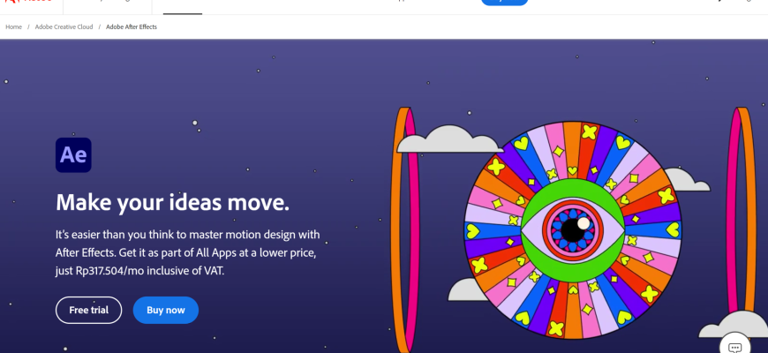The image size is (768, 353).
Task: Click the Adobe logo in the header
Action: [28, 2]
